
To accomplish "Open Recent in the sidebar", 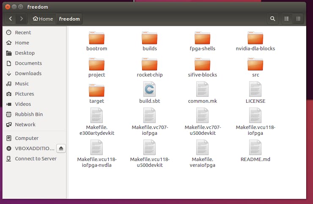I will tap(34, 33).
